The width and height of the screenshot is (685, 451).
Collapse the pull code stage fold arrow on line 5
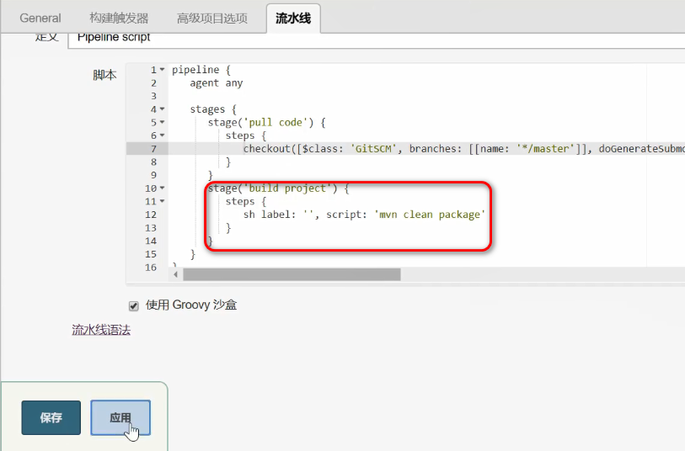162,122
